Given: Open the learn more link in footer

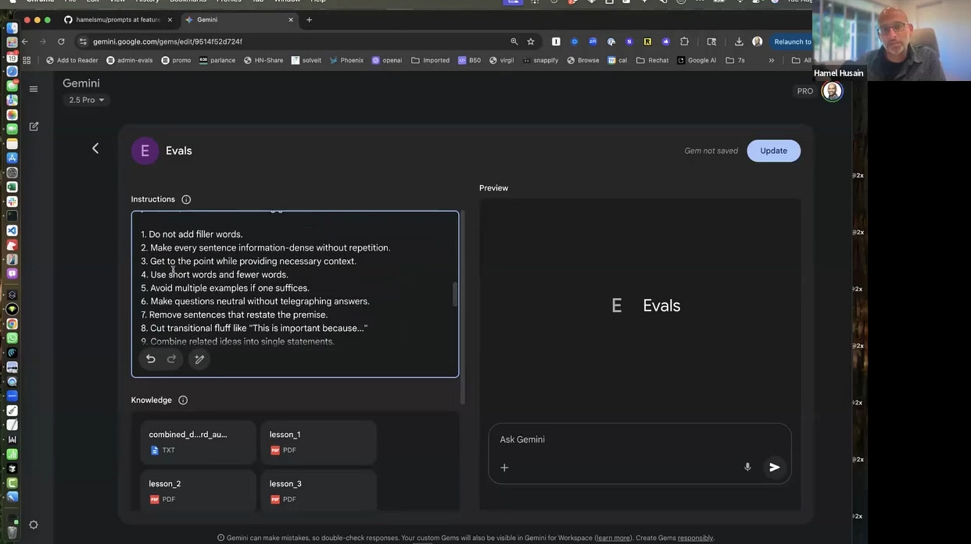Looking at the screenshot, I should click(613, 538).
